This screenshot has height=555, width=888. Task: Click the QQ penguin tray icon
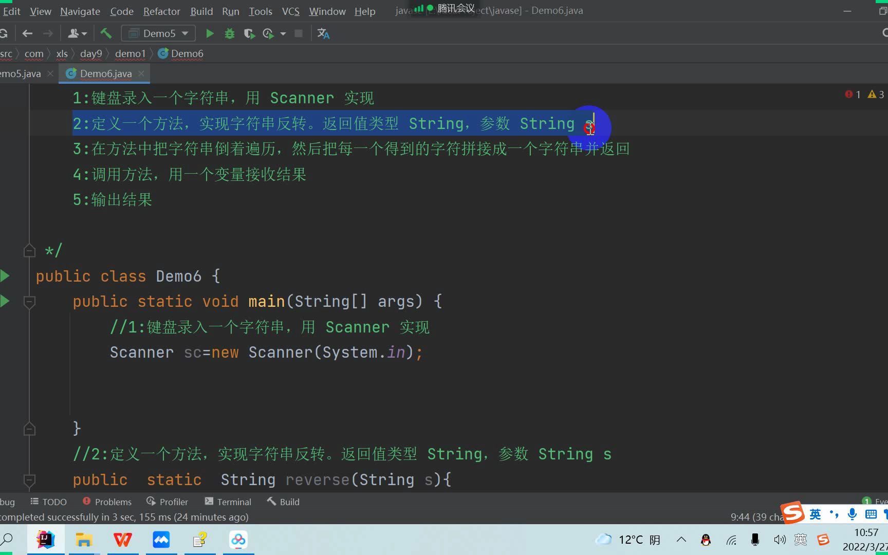(706, 540)
